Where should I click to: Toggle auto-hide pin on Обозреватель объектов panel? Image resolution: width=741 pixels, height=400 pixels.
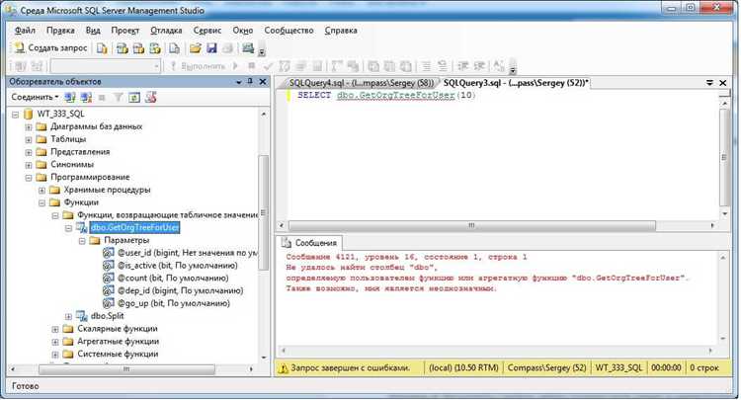pyautogui.click(x=248, y=81)
